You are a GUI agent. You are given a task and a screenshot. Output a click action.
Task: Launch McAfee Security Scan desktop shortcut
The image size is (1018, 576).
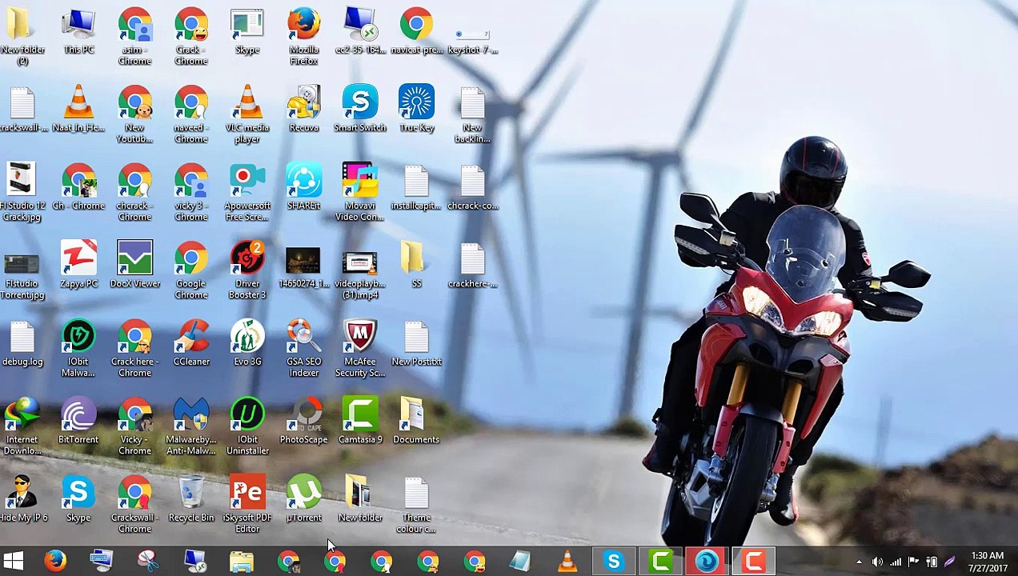click(x=360, y=348)
